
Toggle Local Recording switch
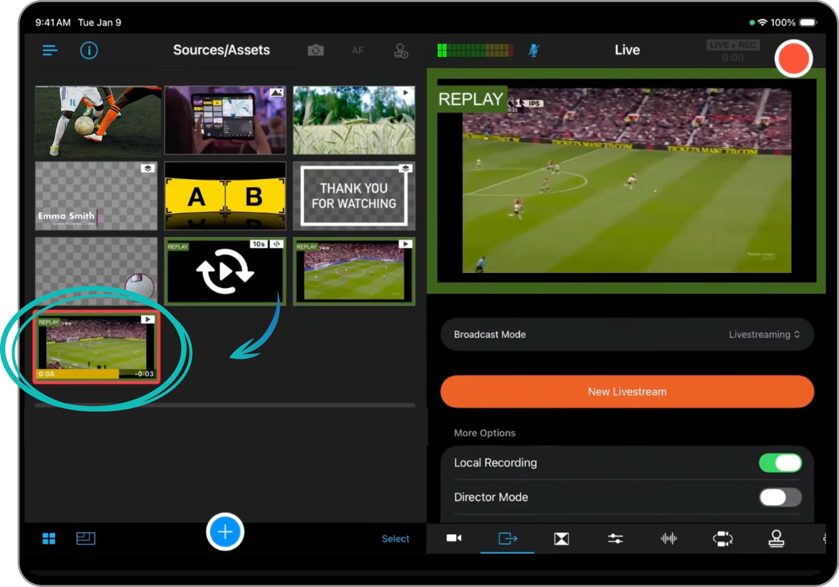pyautogui.click(x=780, y=463)
